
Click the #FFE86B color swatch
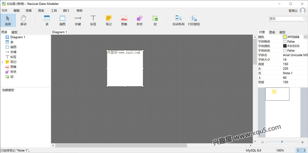point(285,37)
